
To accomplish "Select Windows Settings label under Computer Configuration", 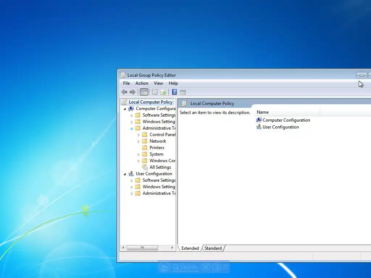I will point(159,122).
